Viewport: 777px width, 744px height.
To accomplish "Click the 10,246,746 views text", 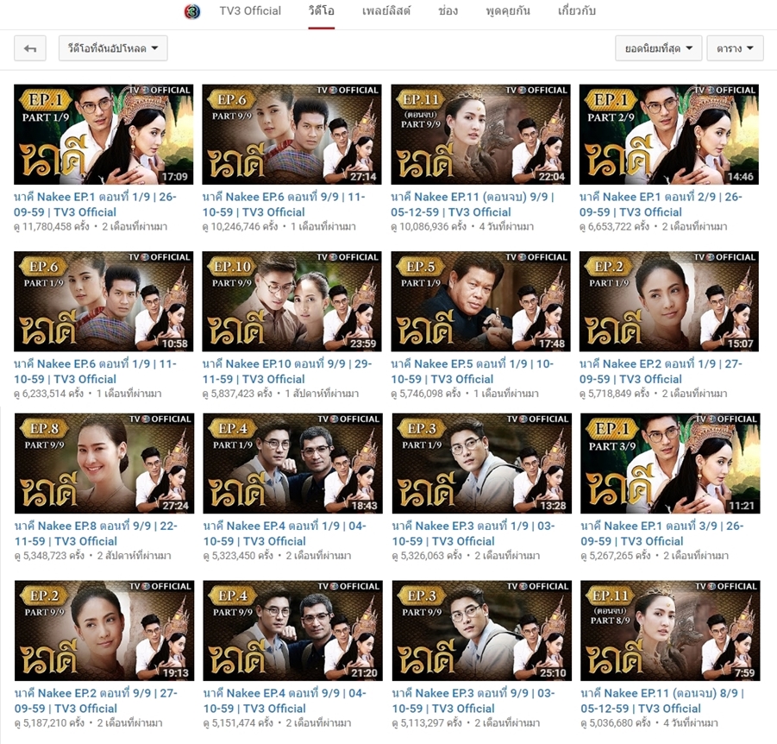I will click(x=240, y=227).
